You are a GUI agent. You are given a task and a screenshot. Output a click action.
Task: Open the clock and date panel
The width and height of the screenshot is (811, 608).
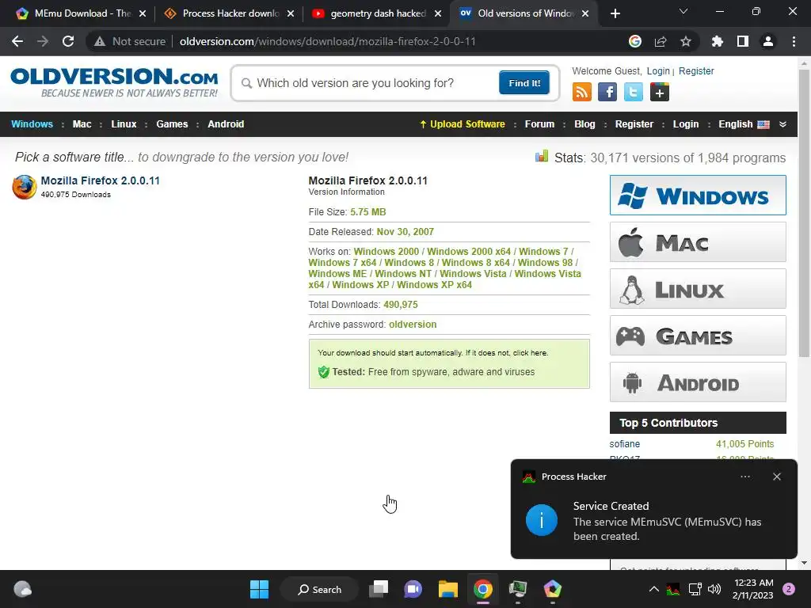click(753, 589)
